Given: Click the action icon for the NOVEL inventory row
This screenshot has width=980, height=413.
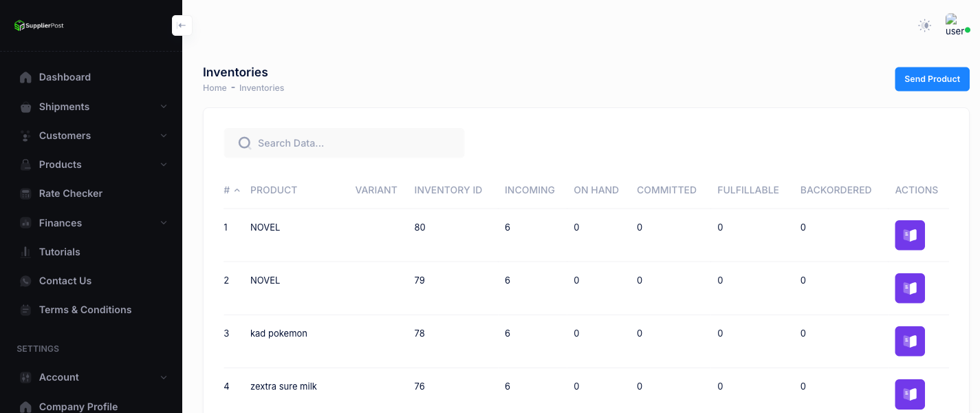Looking at the screenshot, I should tap(910, 235).
